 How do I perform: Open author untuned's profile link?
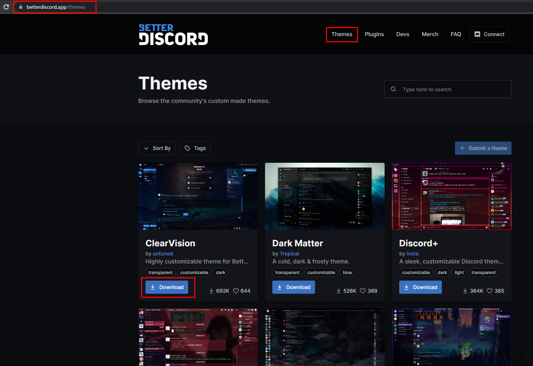point(163,254)
